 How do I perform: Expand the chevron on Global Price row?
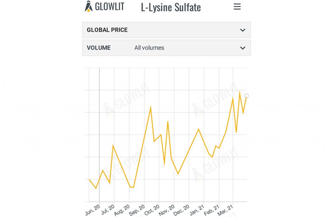pos(242,30)
